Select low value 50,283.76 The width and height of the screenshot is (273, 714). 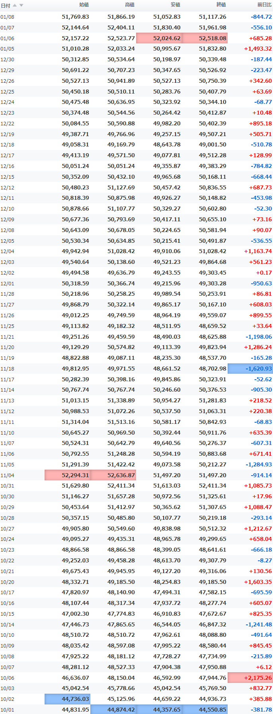[x=167, y=92]
